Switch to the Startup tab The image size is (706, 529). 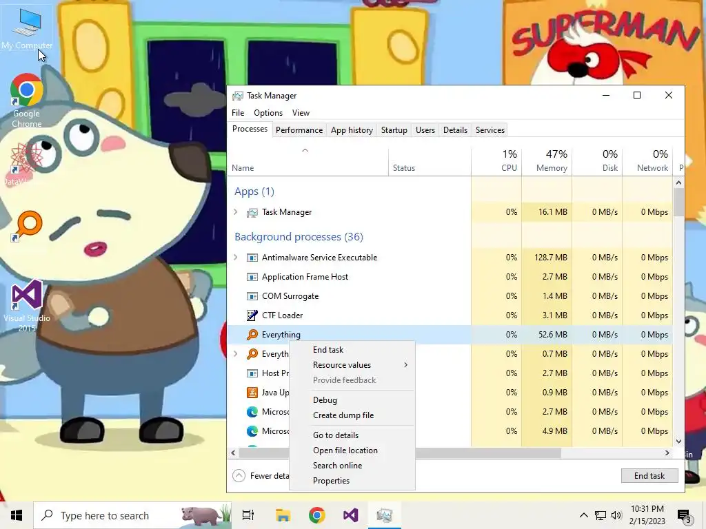coord(394,130)
